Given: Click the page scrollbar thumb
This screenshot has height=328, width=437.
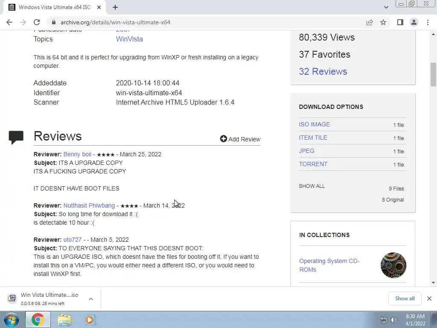Looking at the screenshot, I should tap(433, 74).
